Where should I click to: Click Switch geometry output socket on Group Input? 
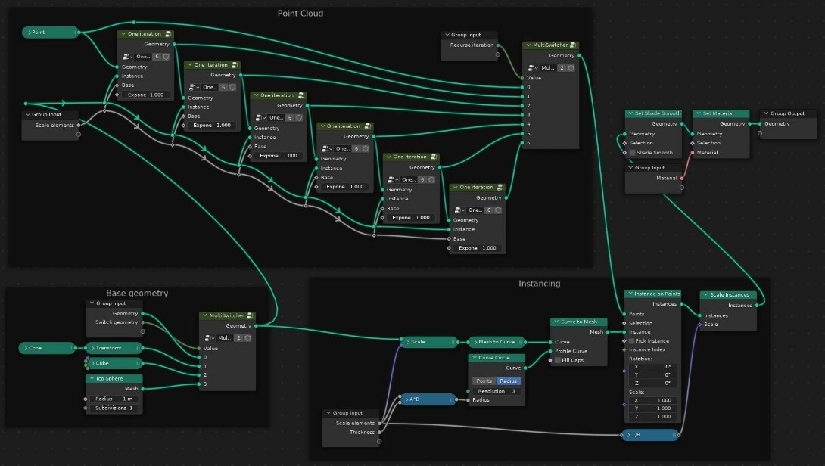pyautogui.click(x=142, y=322)
